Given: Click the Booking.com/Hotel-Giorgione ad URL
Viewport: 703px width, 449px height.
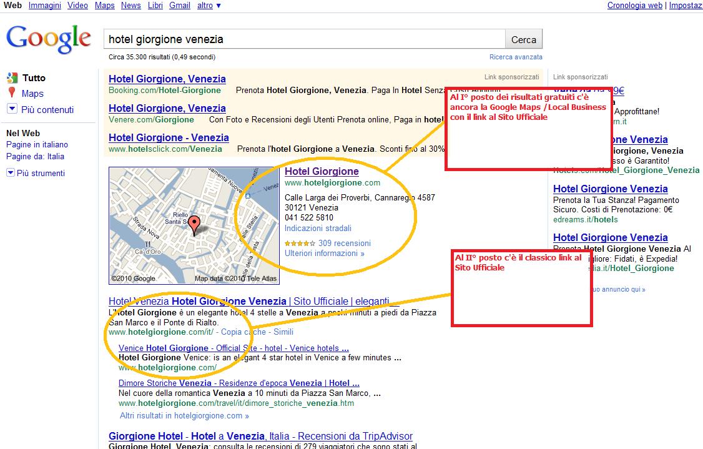Looking at the screenshot, I should click(165, 90).
